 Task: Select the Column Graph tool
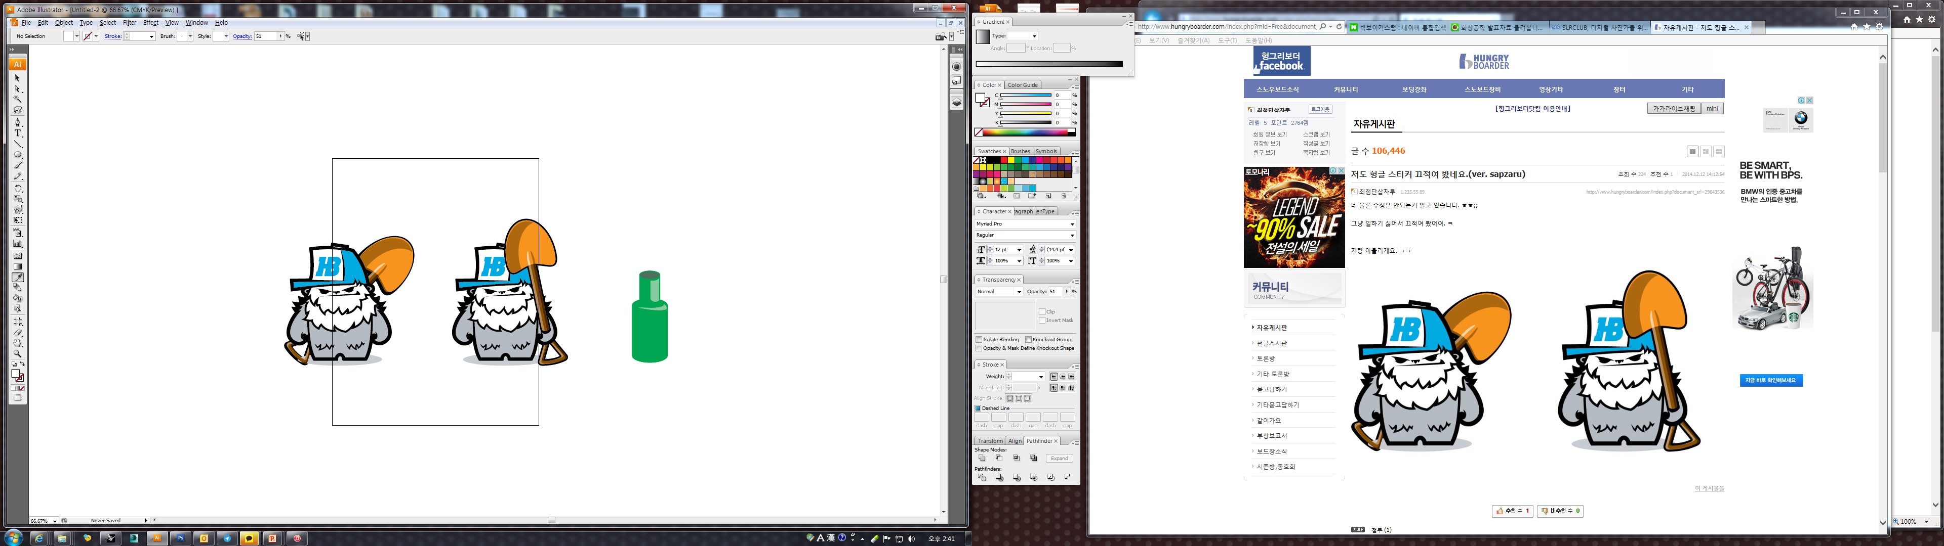[x=17, y=244]
